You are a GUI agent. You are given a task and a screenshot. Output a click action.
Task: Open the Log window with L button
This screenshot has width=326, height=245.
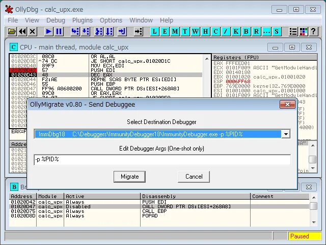tap(154, 32)
